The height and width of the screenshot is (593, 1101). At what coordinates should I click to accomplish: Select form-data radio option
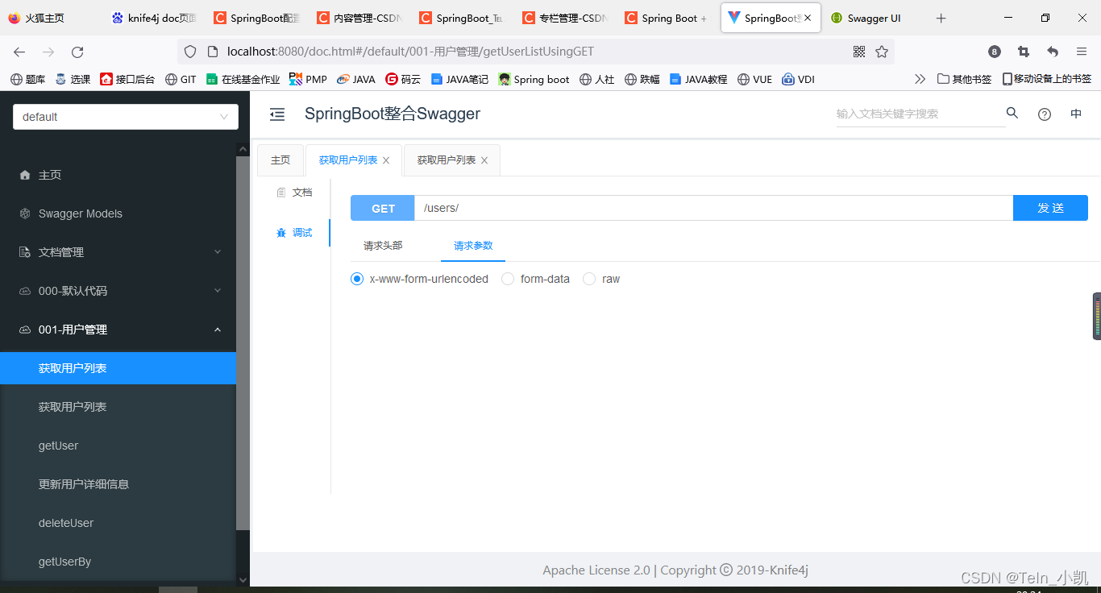coord(508,279)
